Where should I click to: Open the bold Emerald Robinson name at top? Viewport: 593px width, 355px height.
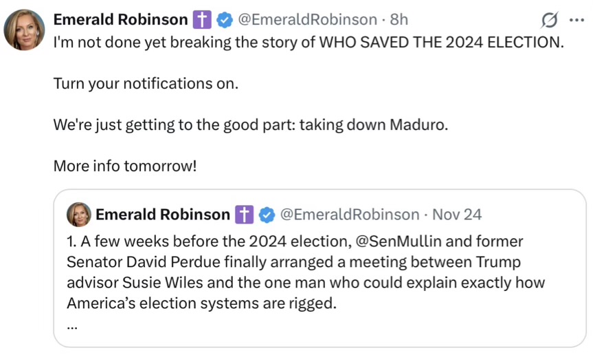pyautogui.click(x=120, y=19)
